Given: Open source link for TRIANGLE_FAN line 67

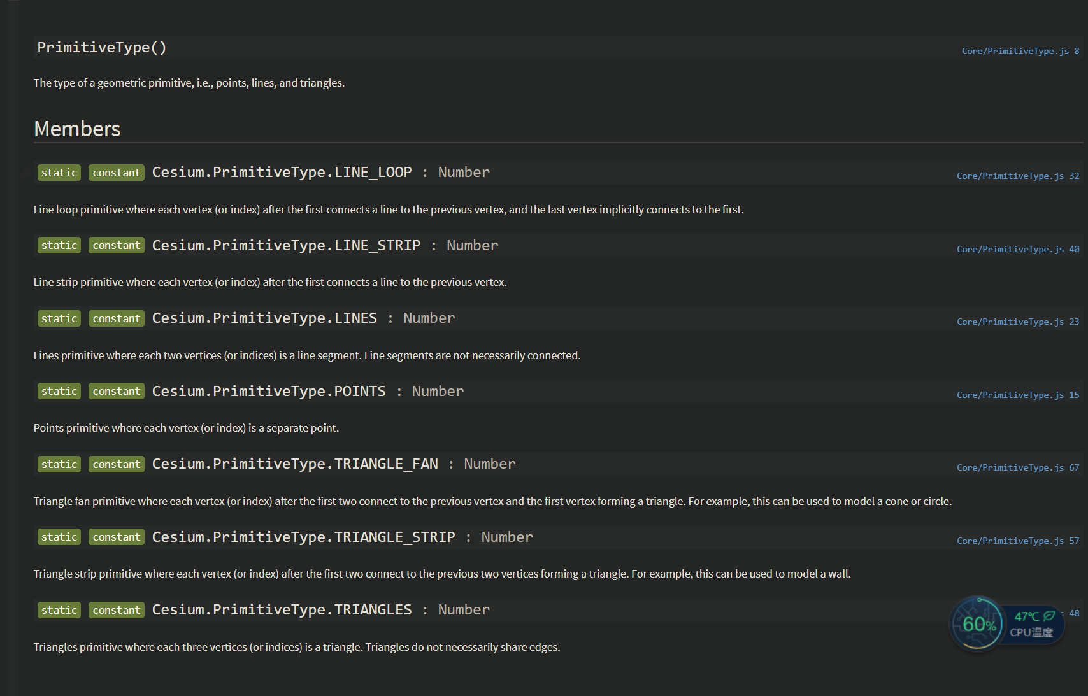Looking at the screenshot, I should (x=1018, y=467).
